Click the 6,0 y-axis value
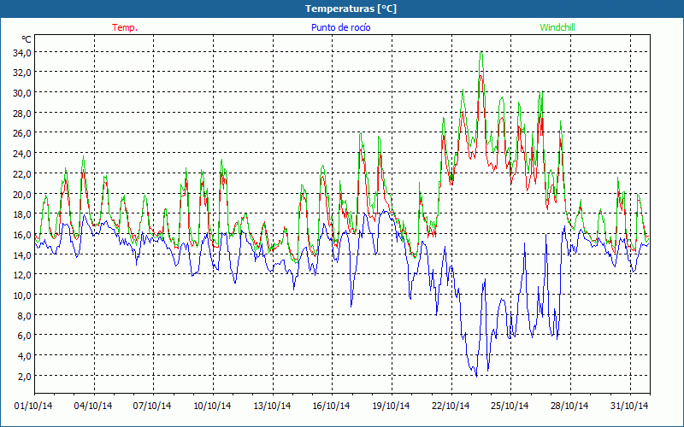The width and height of the screenshot is (684, 427). point(25,336)
